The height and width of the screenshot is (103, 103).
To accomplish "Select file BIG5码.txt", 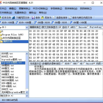I will click(7, 54).
